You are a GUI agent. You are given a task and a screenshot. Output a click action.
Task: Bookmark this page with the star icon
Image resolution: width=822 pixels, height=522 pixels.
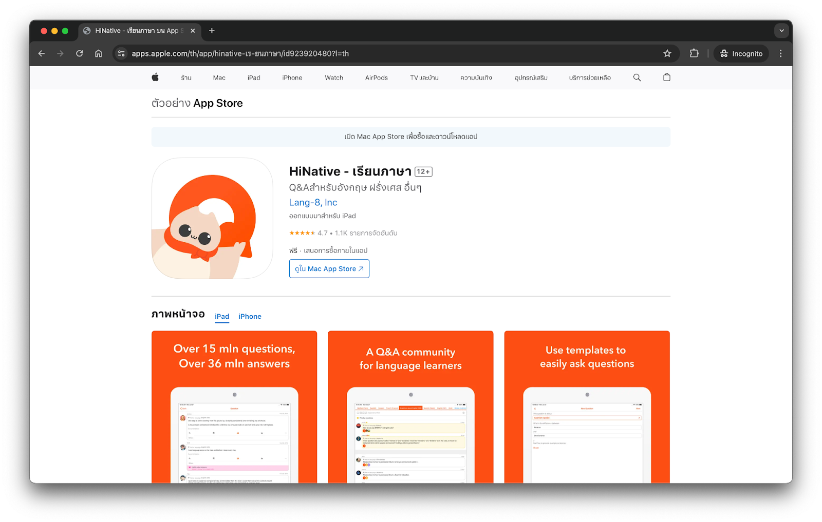tap(667, 53)
